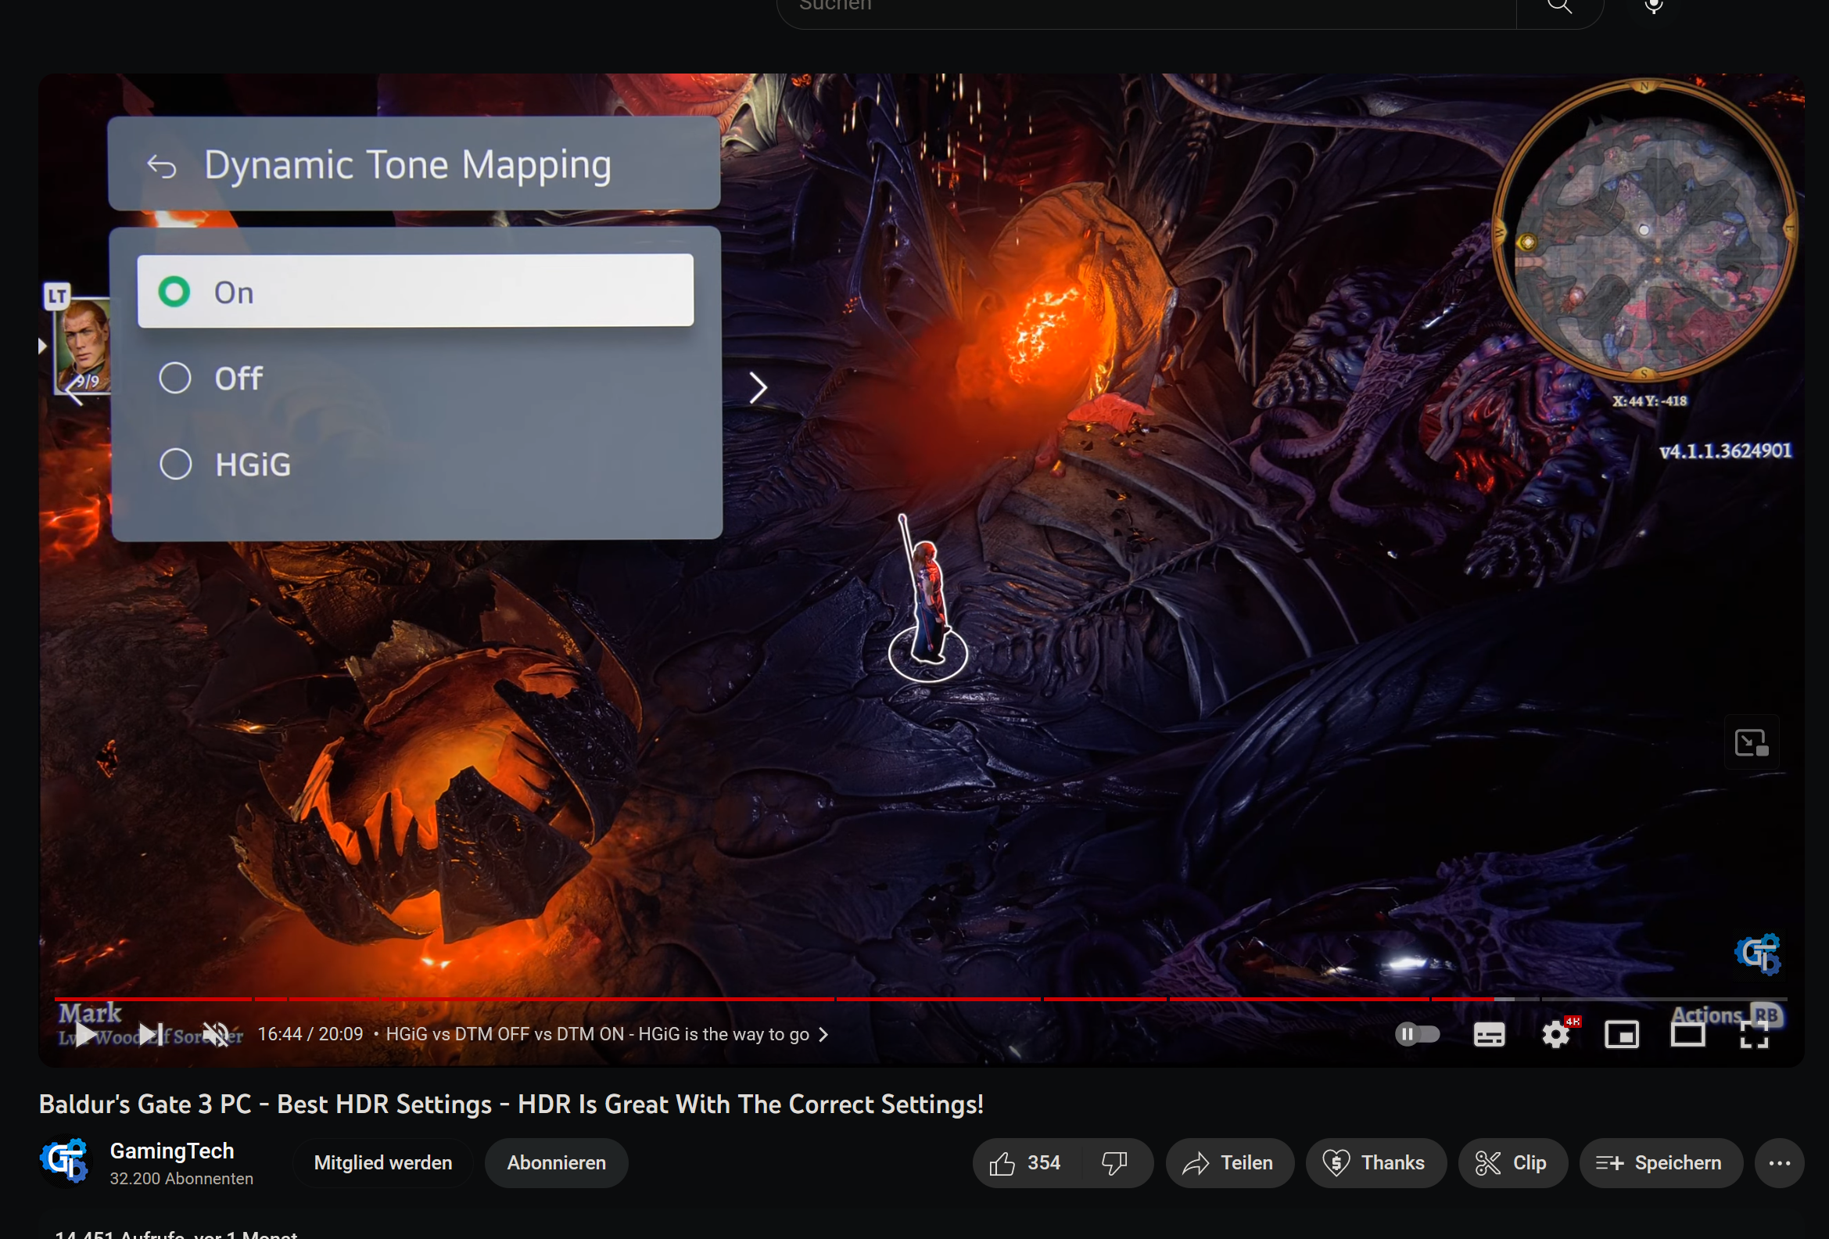The width and height of the screenshot is (1829, 1239).
Task: Select the HGiG radio button
Action: (174, 464)
